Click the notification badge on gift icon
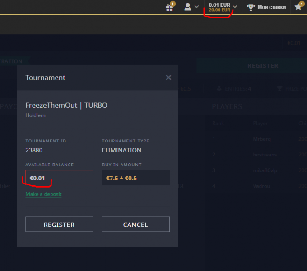This screenshot has width=307, height=271. click(172, 4)
